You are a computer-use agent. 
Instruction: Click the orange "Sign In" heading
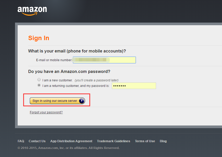point(39,38)
